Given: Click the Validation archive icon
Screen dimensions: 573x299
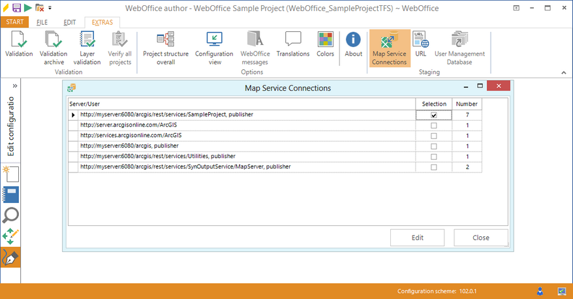Looking at the screenshot, I should click(x=53, y=46).
